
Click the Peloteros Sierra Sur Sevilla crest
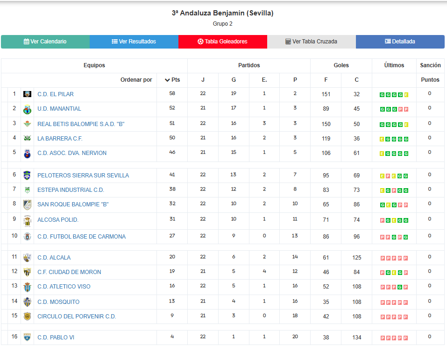(x=27, y=175)
